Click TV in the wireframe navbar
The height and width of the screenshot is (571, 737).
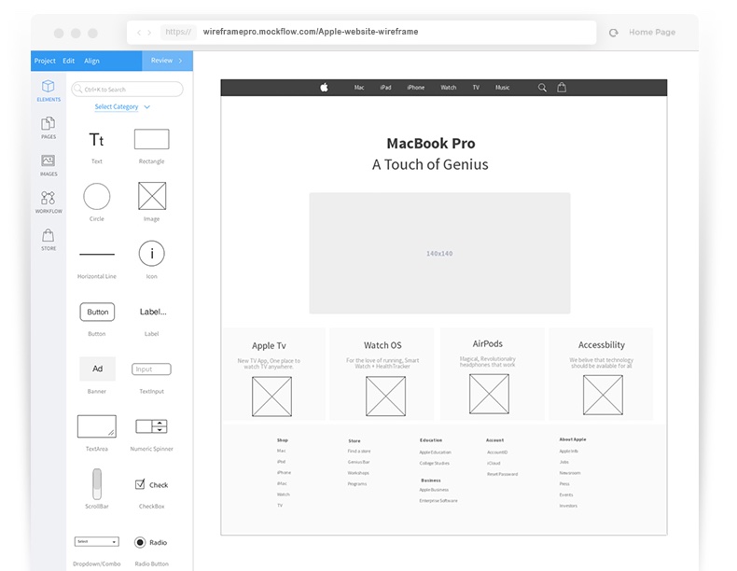tap(476, 88)
